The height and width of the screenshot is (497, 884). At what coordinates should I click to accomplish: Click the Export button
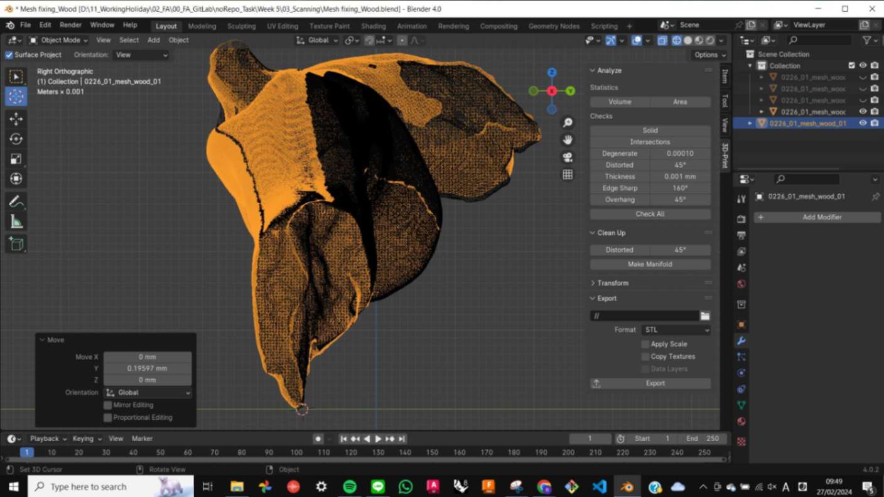point(650,383)
